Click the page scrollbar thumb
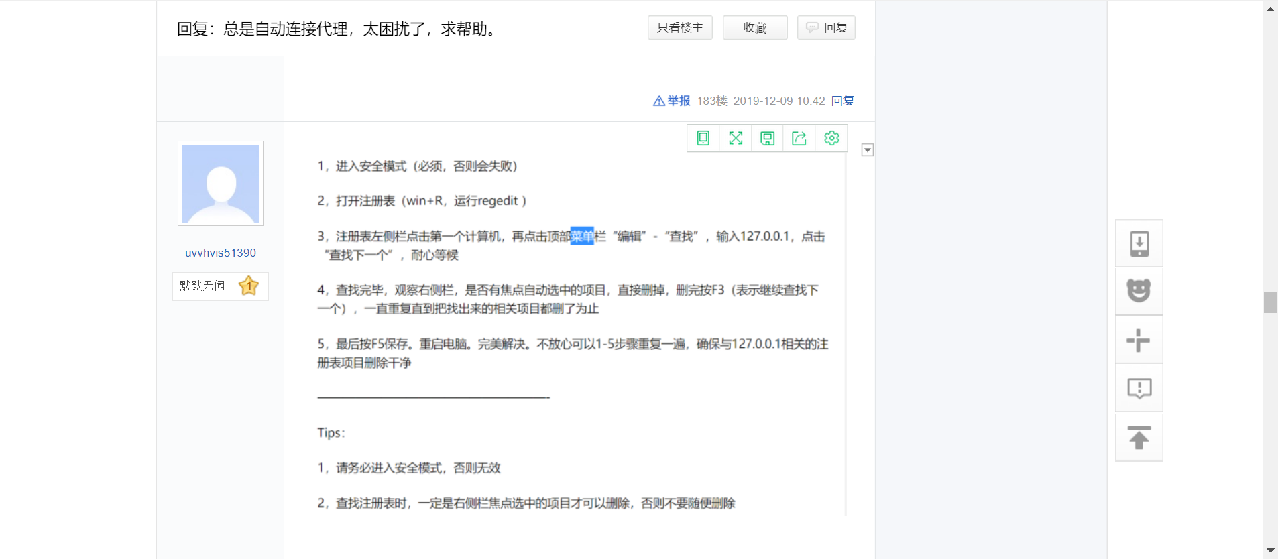The image size is (1278, 559). [x=1271, y=302]
